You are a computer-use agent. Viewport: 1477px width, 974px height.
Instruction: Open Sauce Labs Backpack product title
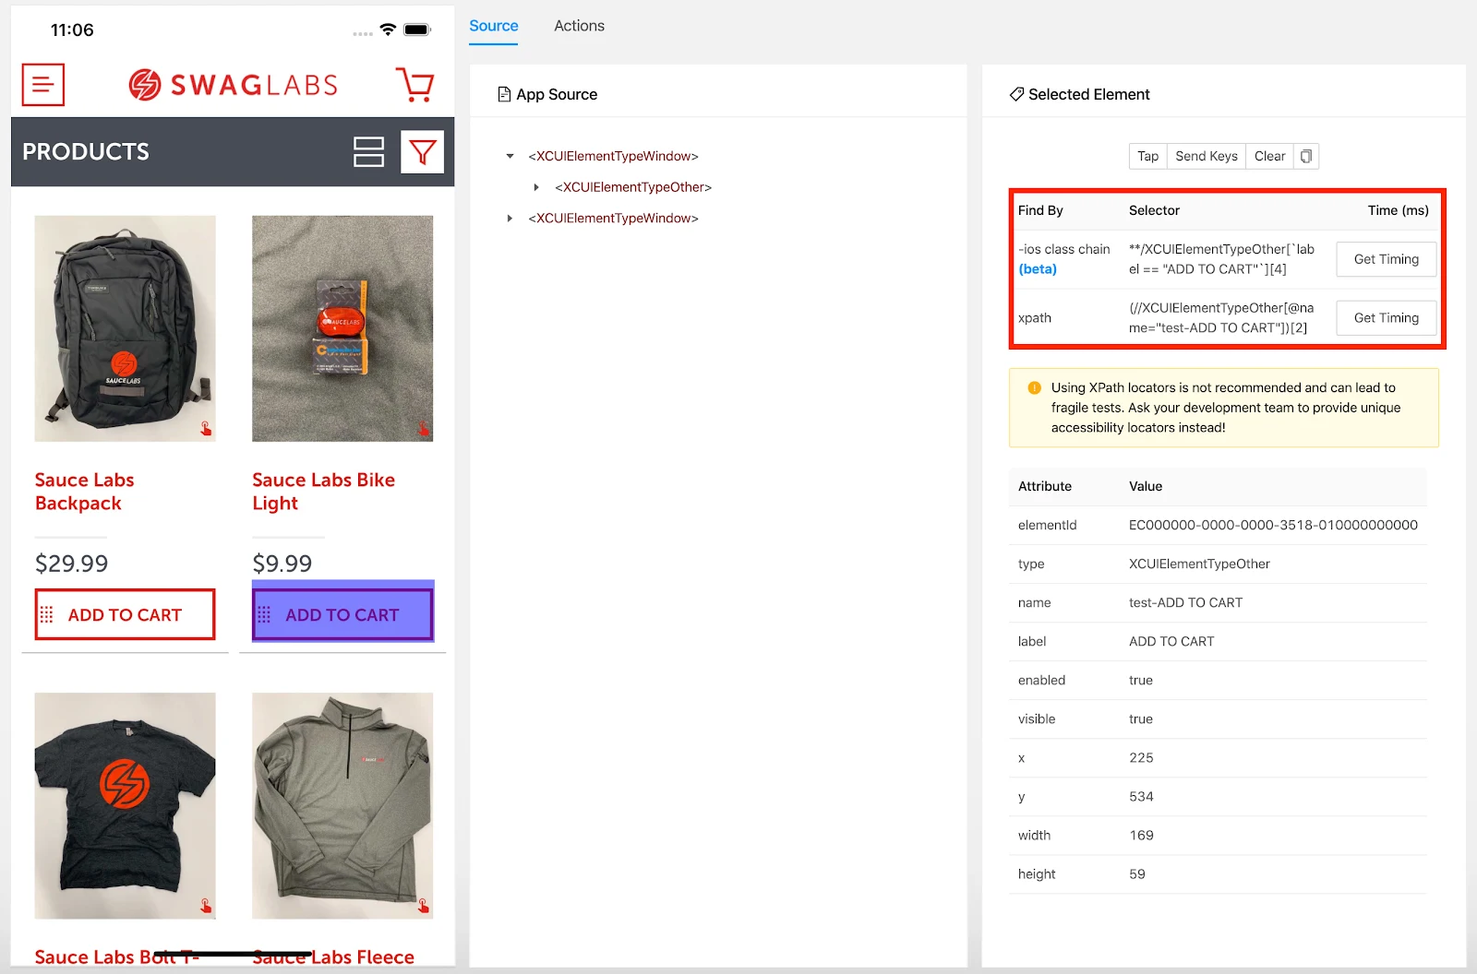tap(85, 492)
